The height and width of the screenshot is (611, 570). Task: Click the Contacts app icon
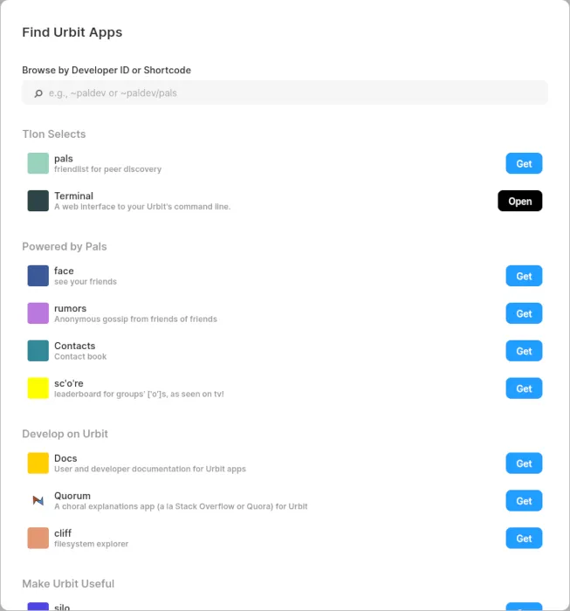tap(38, 351)
